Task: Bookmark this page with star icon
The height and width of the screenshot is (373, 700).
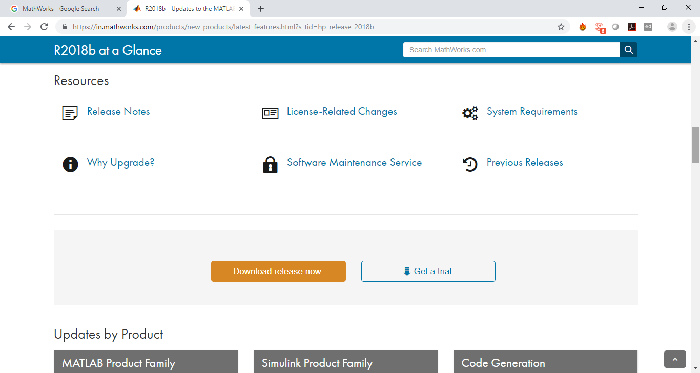Action: click(x=561, y=27)
